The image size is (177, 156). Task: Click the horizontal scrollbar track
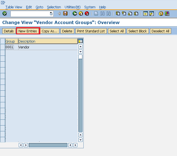click(x=48, y=145)
